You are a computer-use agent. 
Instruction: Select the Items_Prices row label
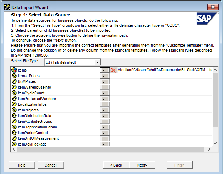pyautogui.click(x=29, y=76)
